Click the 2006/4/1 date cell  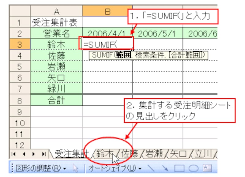tap(107, 33)
